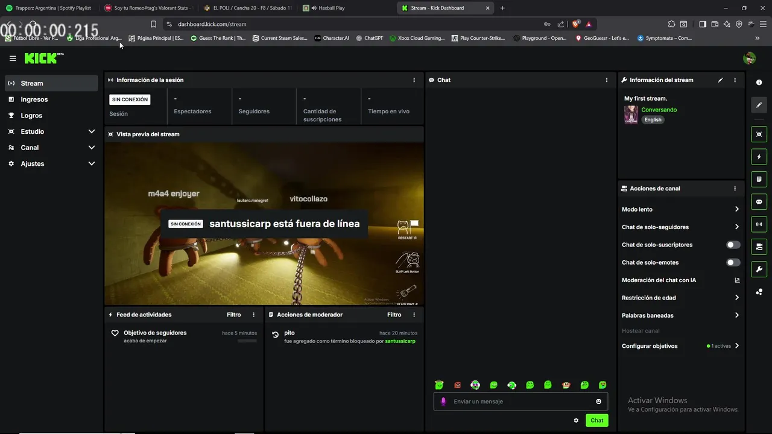Open Configurar objetivos options
Screen dimensions: 772x434
tap(680, 346)
